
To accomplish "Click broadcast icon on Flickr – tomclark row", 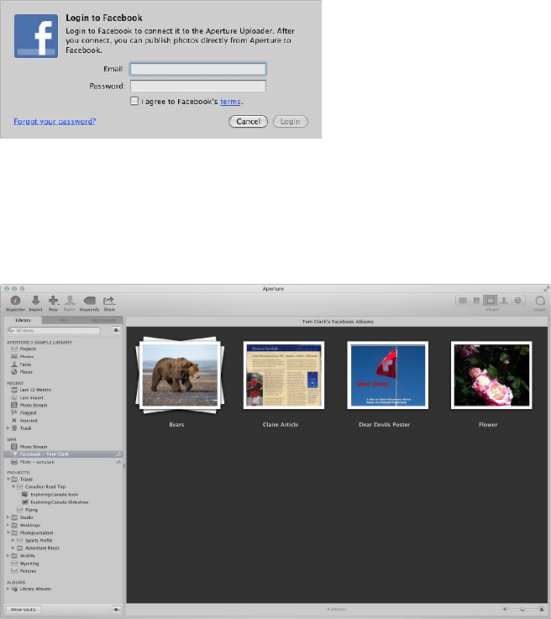I will 118,462.
